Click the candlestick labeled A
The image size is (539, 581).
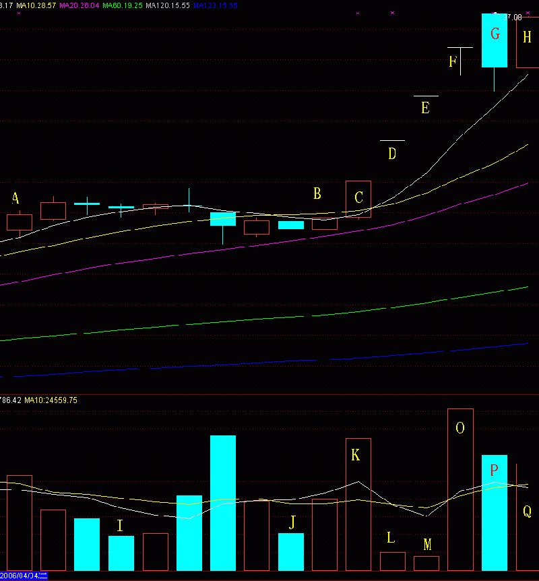pyautogui.click(x=20, y=222)
